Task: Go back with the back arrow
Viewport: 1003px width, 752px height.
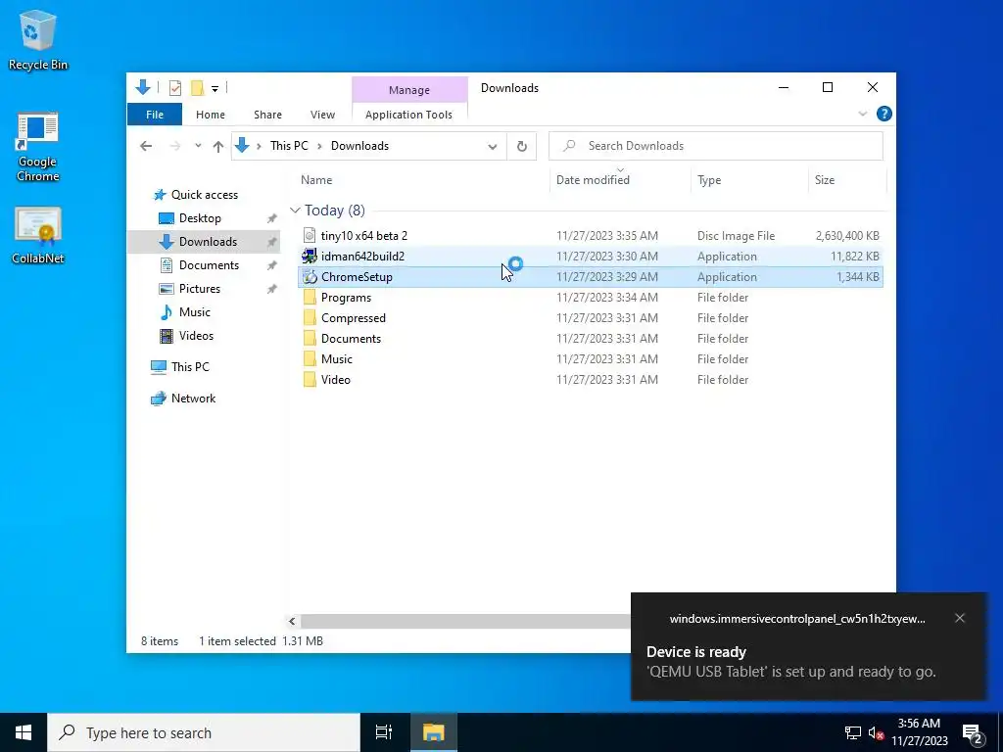Action: coord(146,147)
